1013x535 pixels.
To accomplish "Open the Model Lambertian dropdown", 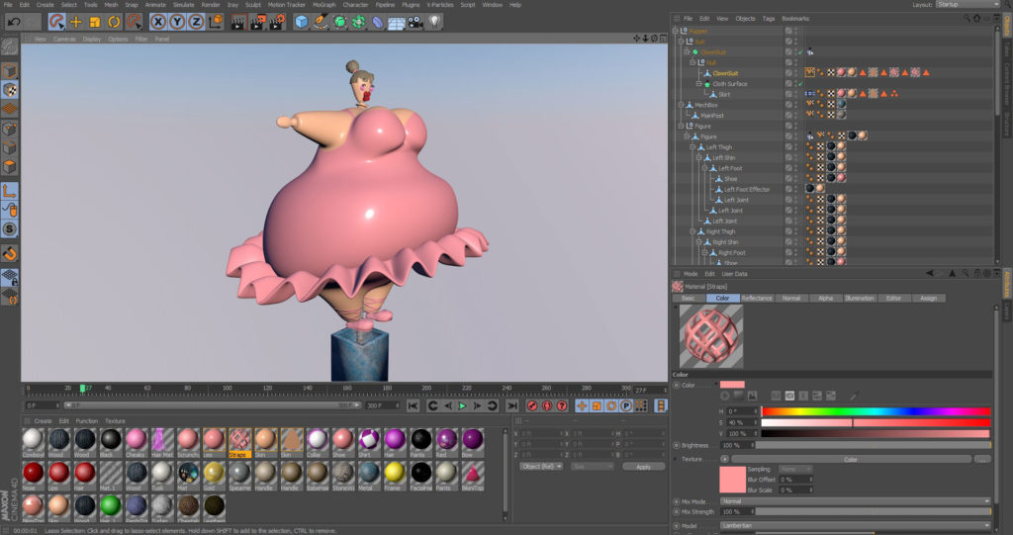I will pos(856,526).
